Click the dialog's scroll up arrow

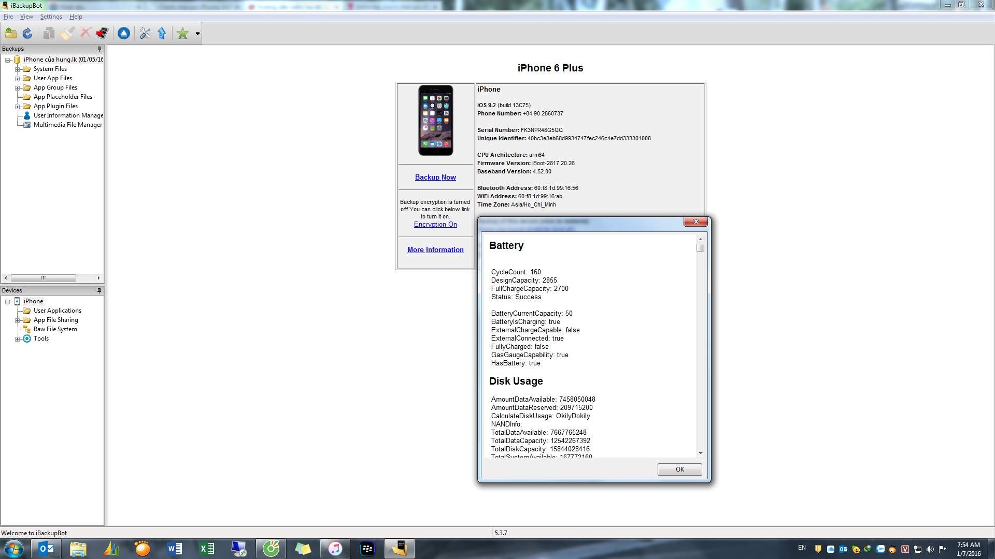coord(701,239)
